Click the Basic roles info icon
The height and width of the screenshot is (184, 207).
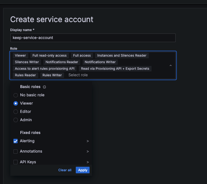point(44,87)
